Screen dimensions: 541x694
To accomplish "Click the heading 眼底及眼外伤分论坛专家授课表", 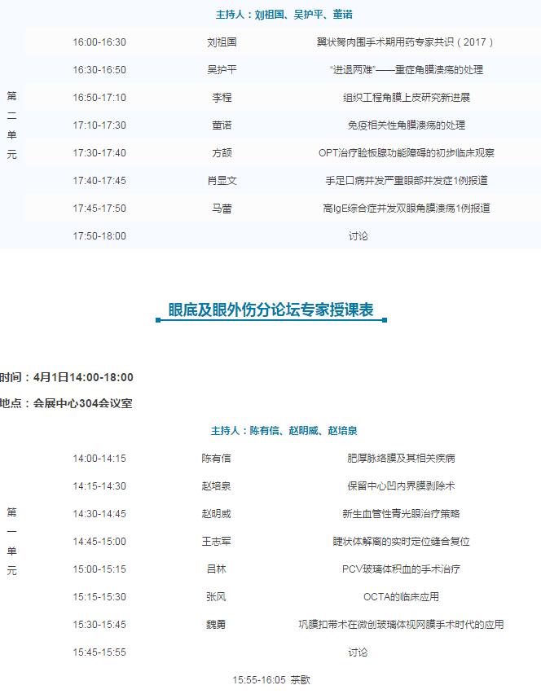I will [270, 310].
